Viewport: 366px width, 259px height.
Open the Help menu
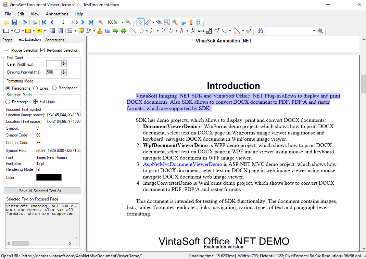point(79,14)
